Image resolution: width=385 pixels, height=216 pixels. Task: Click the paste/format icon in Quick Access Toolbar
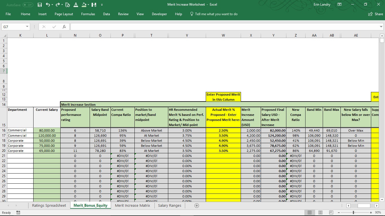pyautogui.click(x=67, y=5)
